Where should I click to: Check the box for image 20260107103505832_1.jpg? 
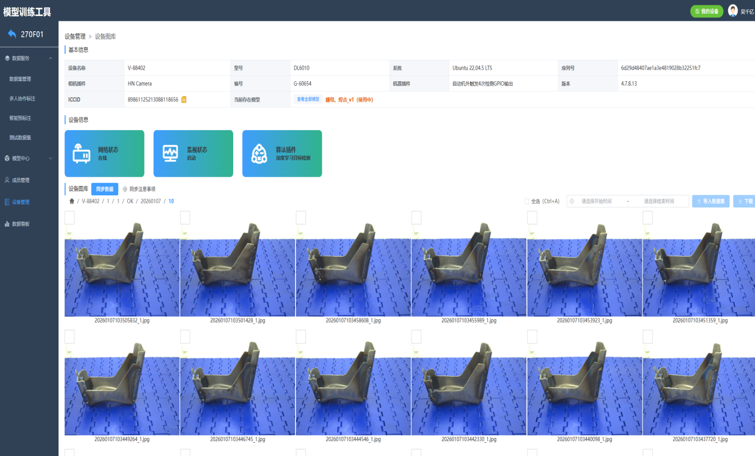point(70,218)
